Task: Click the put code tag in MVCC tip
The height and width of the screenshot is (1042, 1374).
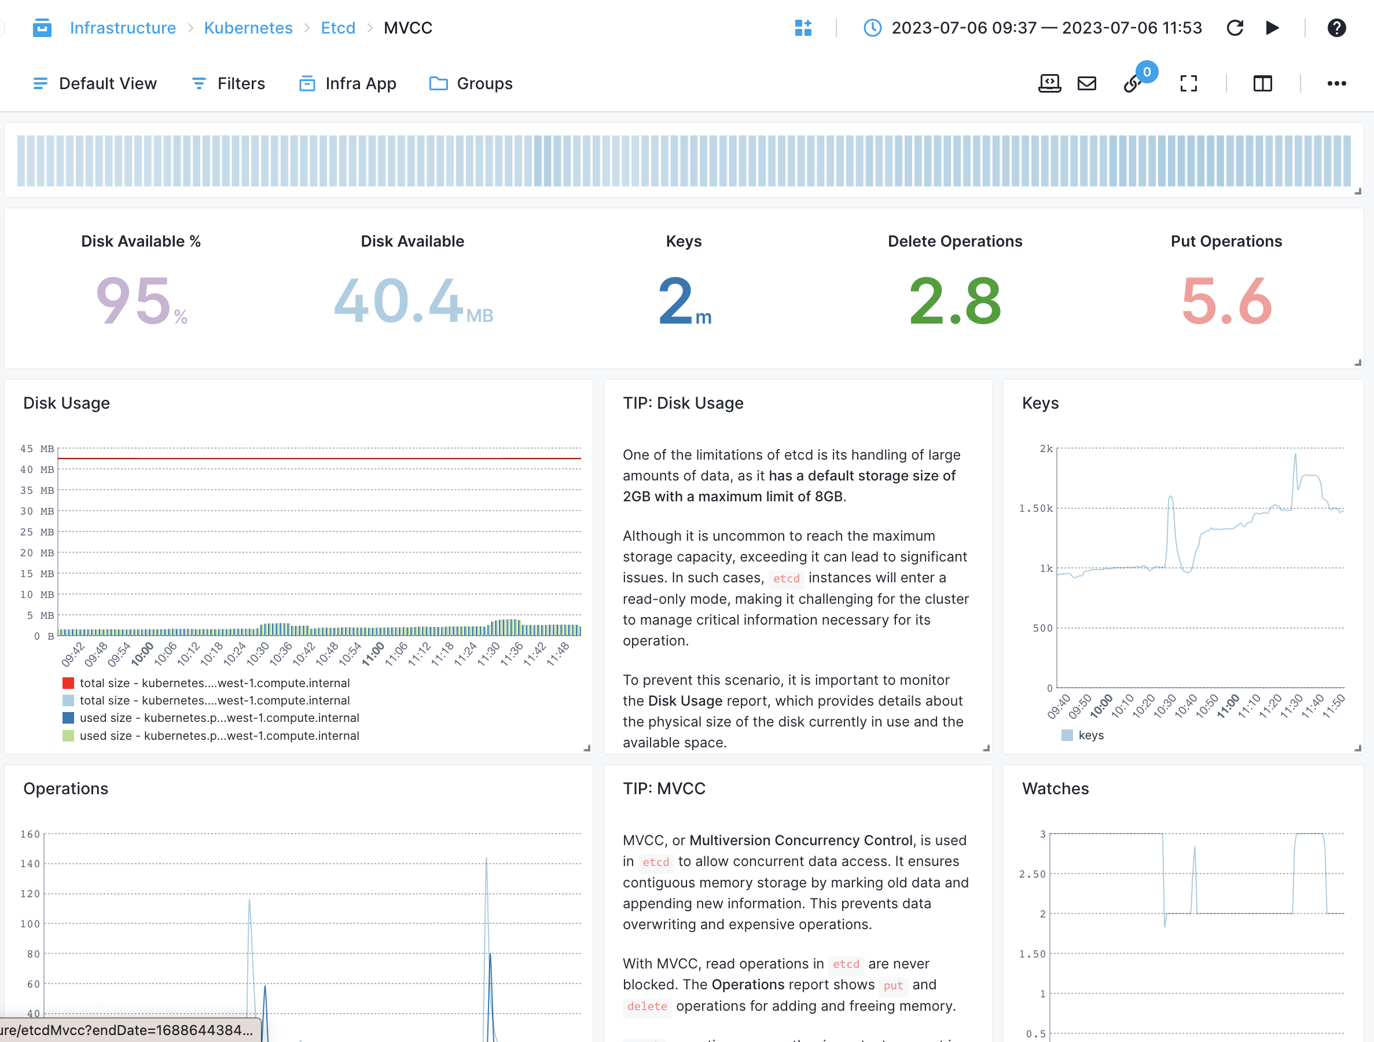Action: click(893, 985)
